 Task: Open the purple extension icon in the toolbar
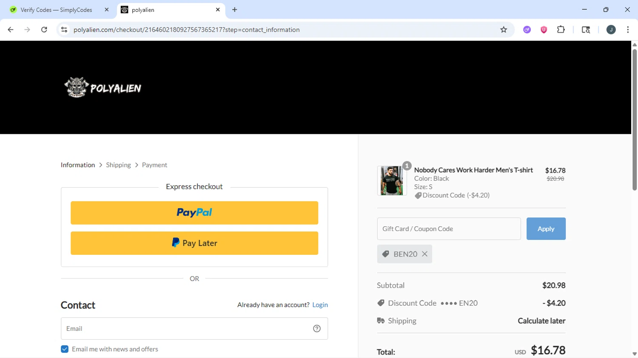(x=527, y=30)
